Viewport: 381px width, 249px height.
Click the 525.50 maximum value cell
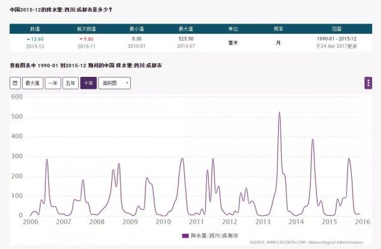coord(186,39)
